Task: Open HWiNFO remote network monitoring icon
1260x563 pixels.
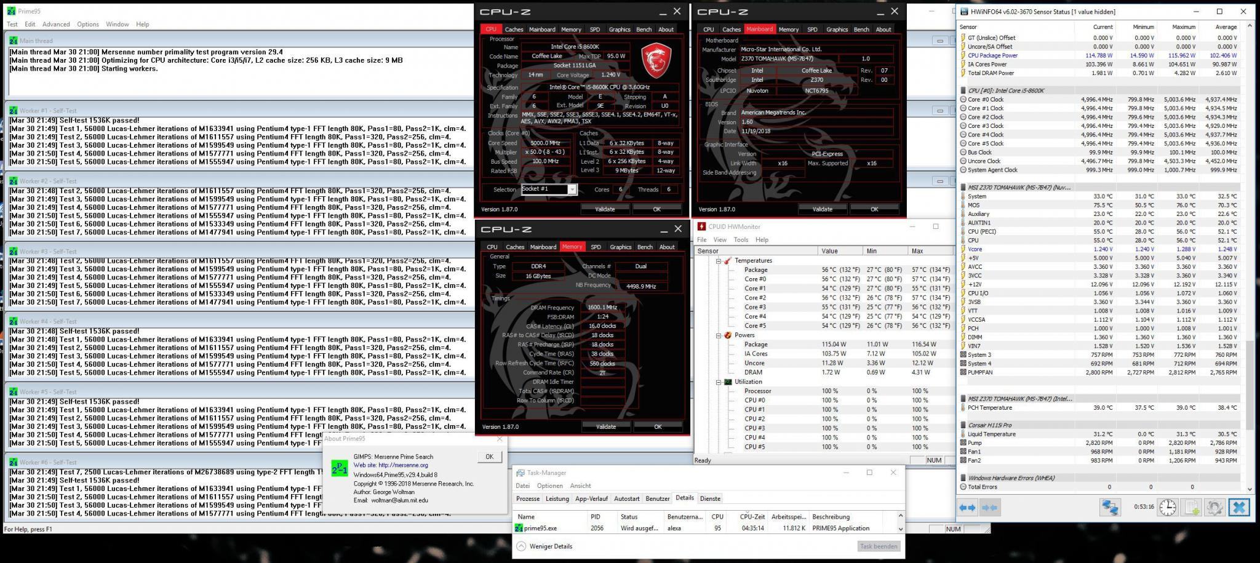Action: (1110, 508)
